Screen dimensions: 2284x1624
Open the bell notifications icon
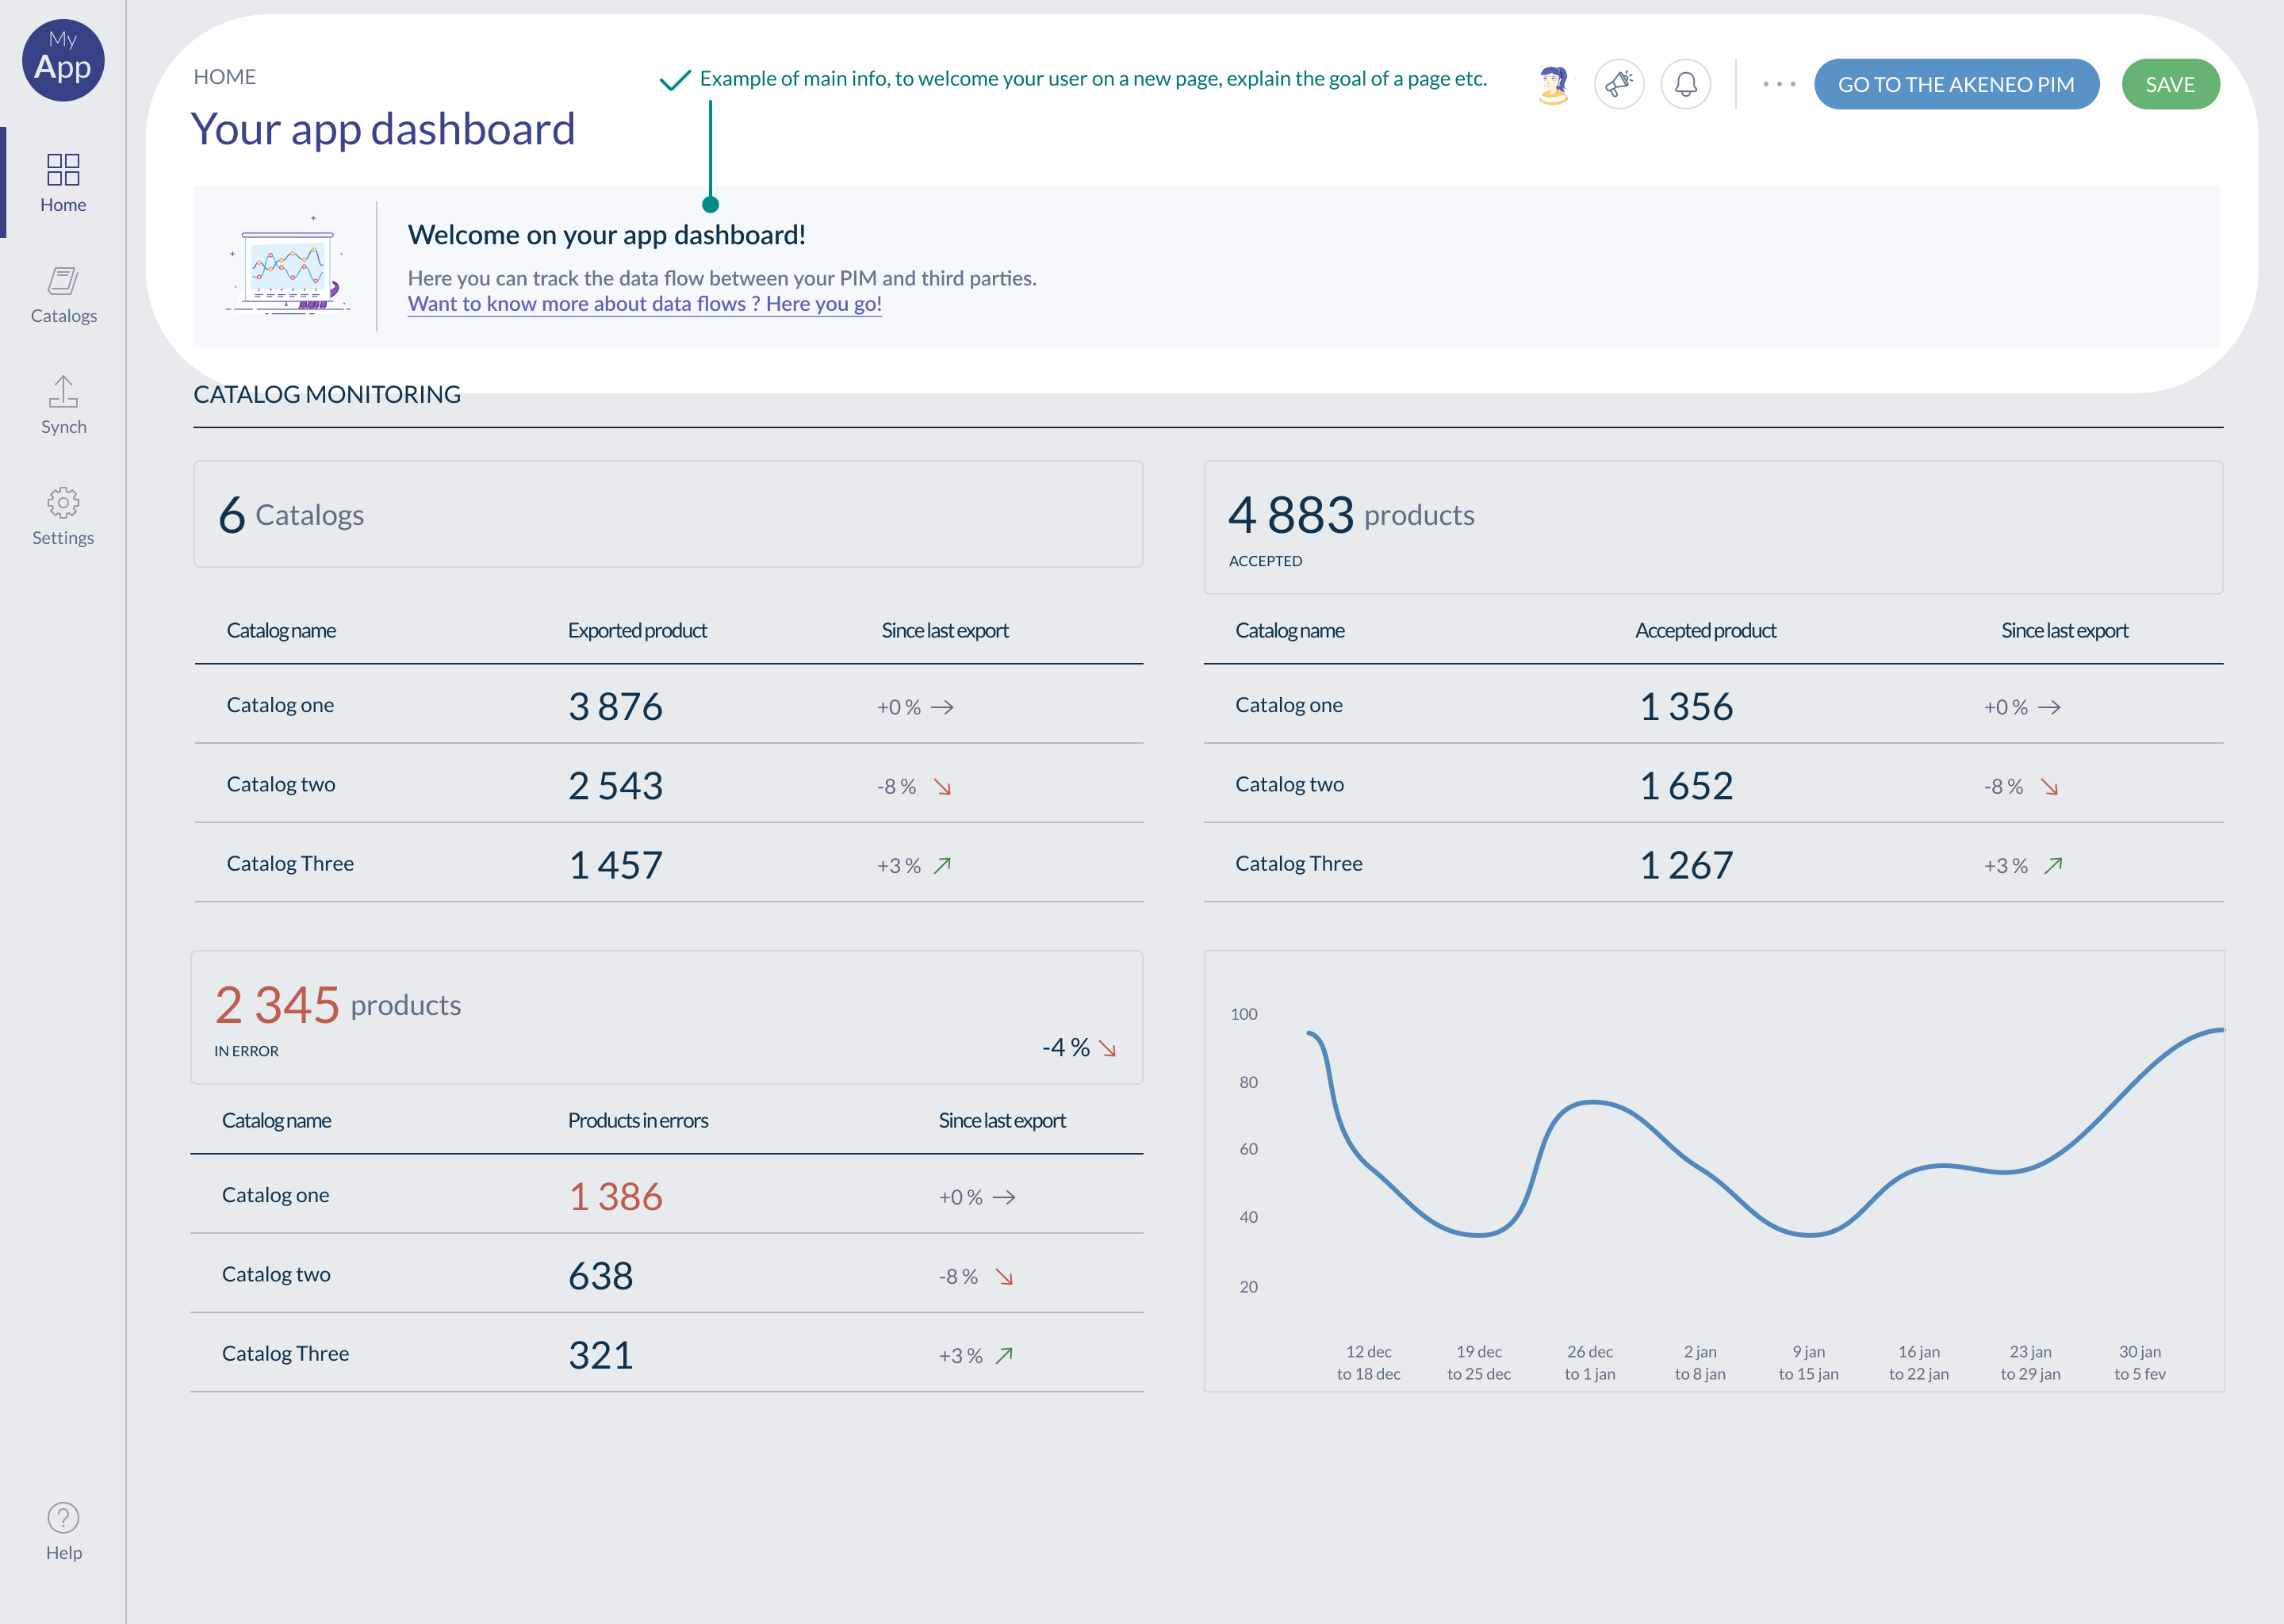pos(1685,84)
